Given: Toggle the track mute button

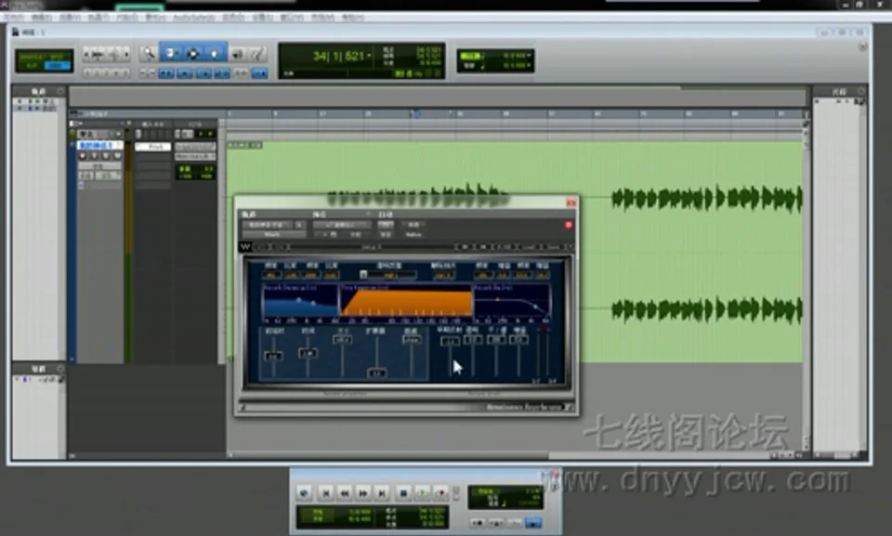Looking at the screenshot, I should [117, 156].
